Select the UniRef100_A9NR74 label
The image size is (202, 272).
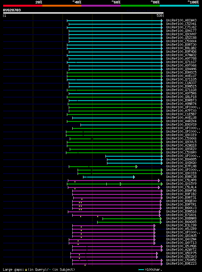click(181, 104)
